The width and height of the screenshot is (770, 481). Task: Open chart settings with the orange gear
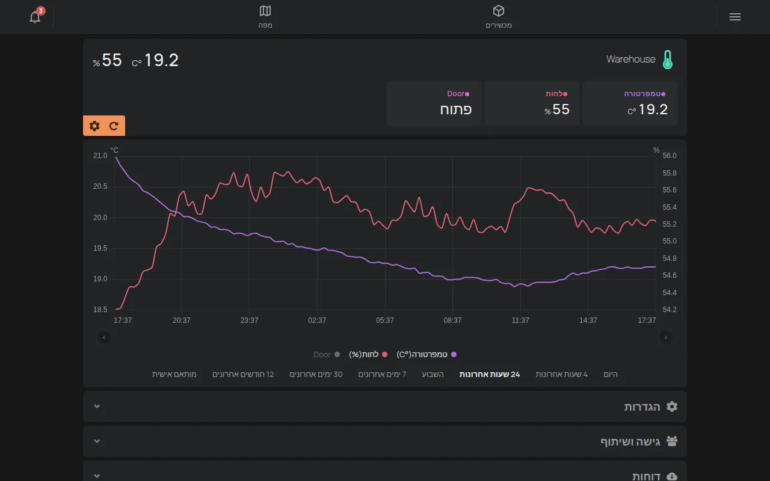(94, 126)
